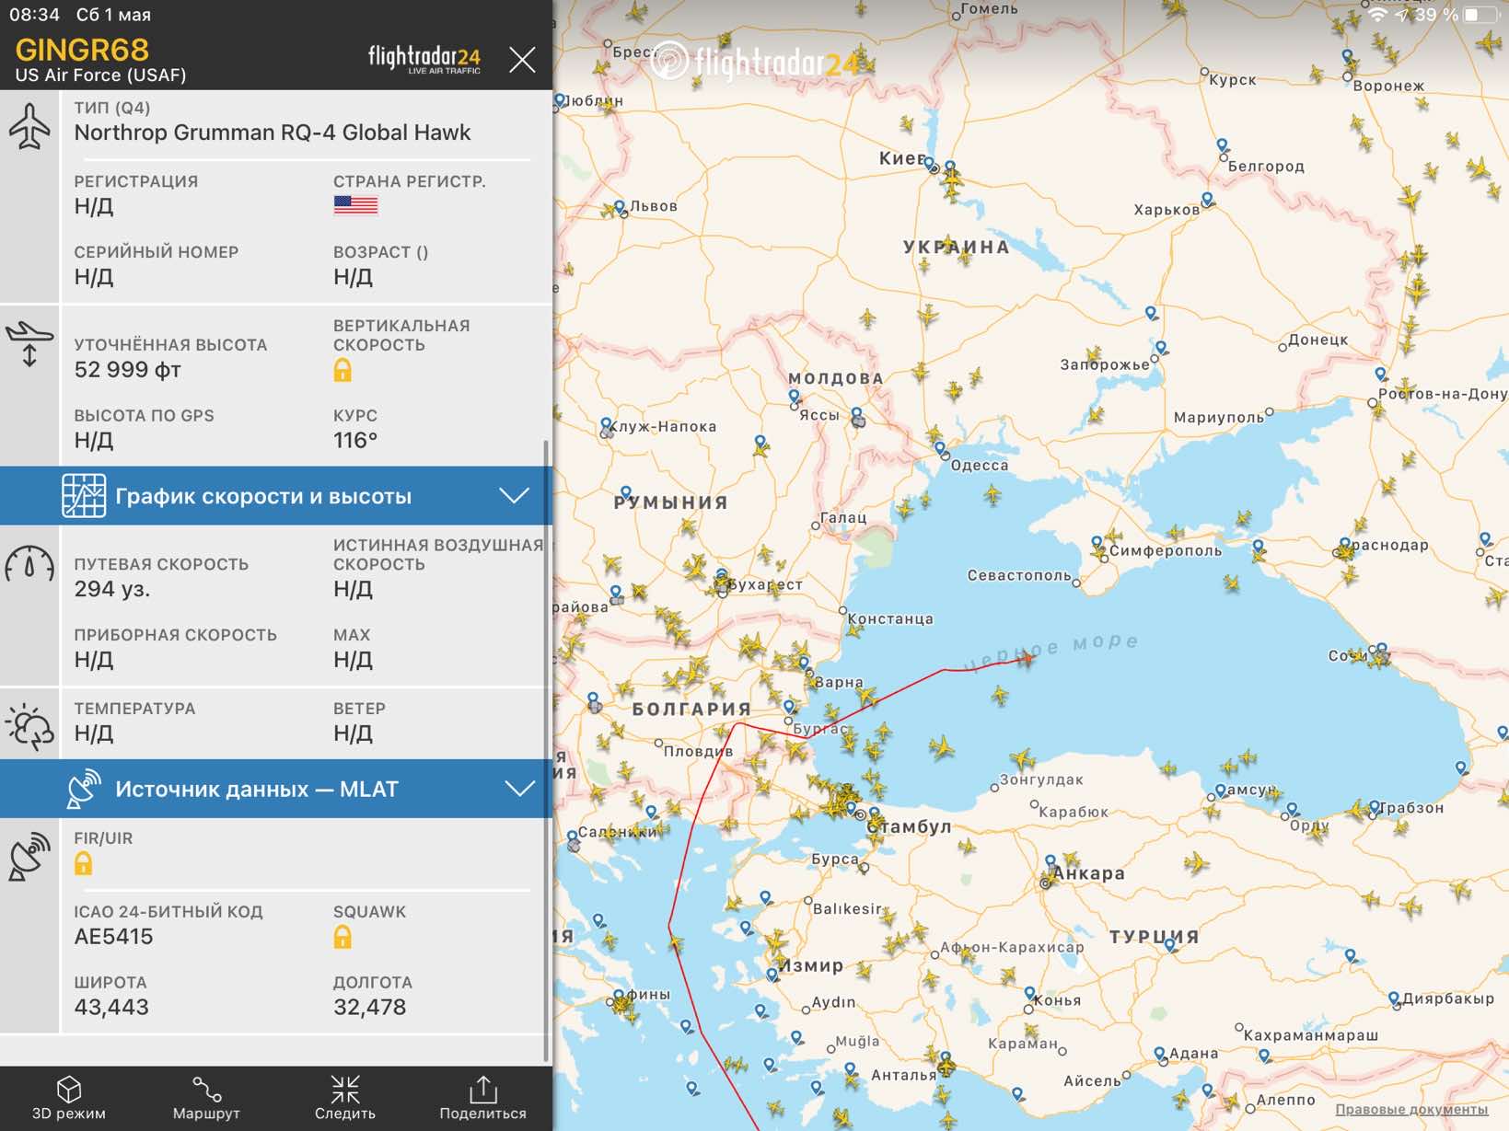This screenshot has height=1131, width=1509.
Task: Tap the airport pin at Измир
Action: coord(772,974)
